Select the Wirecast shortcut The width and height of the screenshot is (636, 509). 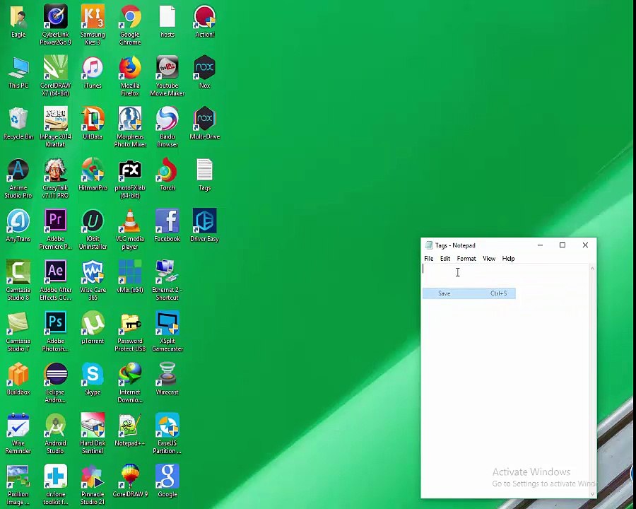[167, 375]
